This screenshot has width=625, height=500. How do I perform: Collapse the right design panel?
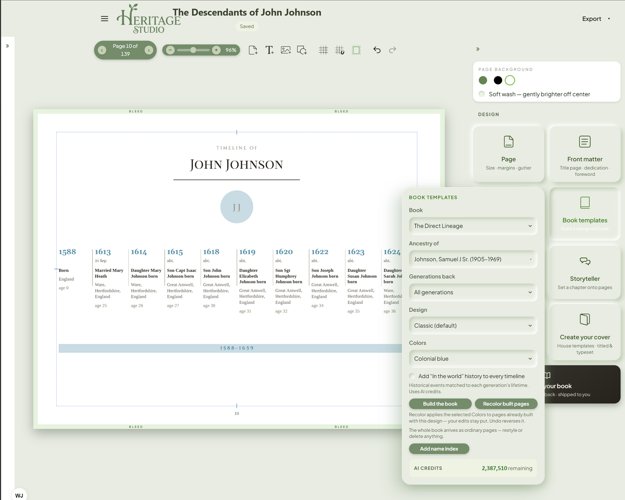click(x=478, y=49)
